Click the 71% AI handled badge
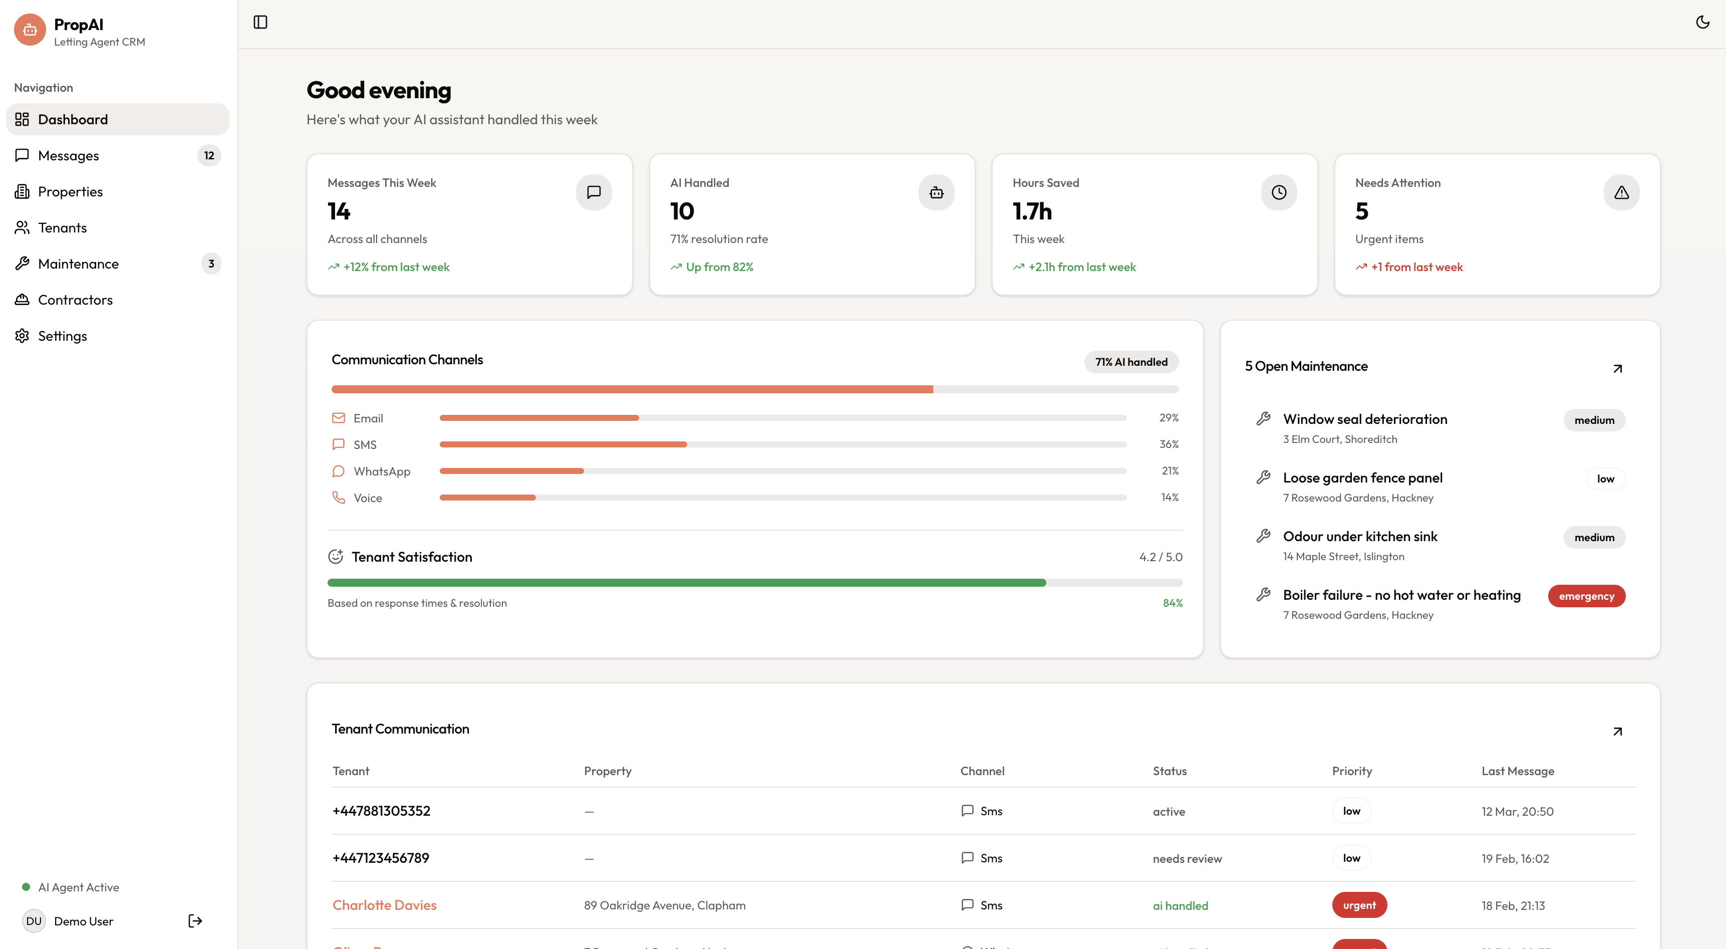The width and height of the screenshot is (1726, 949). click(x=1131, y=362)
